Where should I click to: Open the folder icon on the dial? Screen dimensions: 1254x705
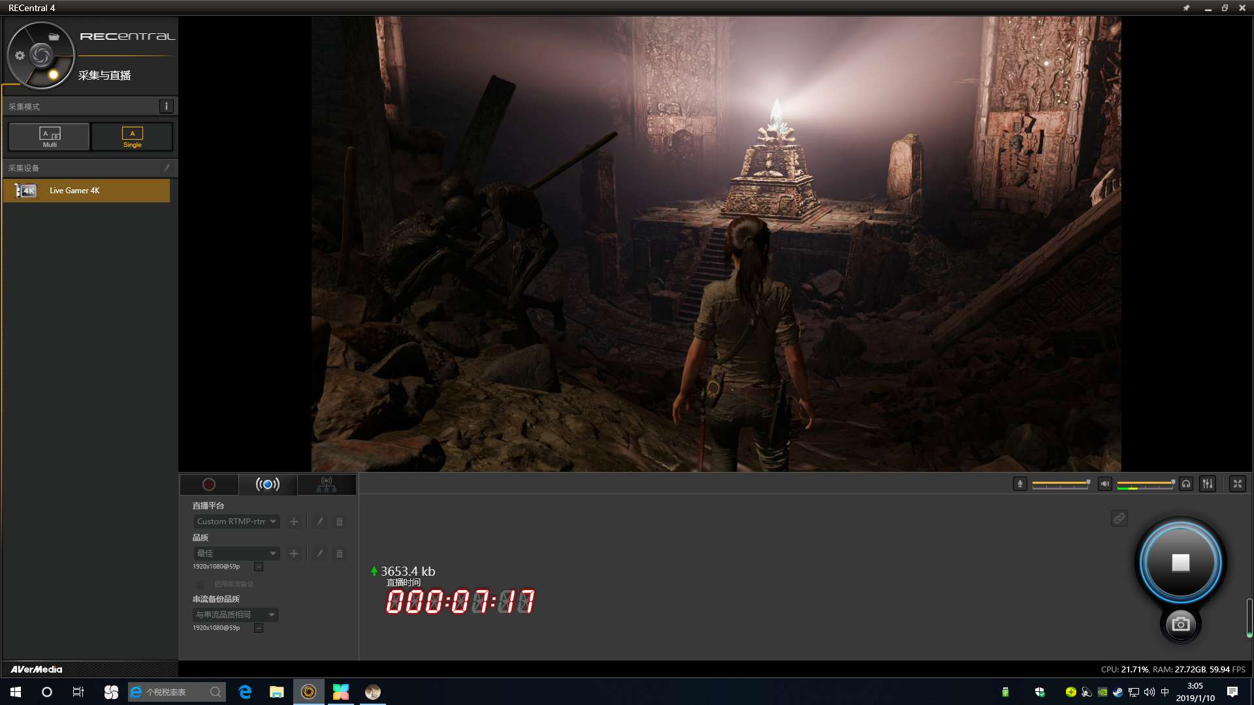[54, 37]
